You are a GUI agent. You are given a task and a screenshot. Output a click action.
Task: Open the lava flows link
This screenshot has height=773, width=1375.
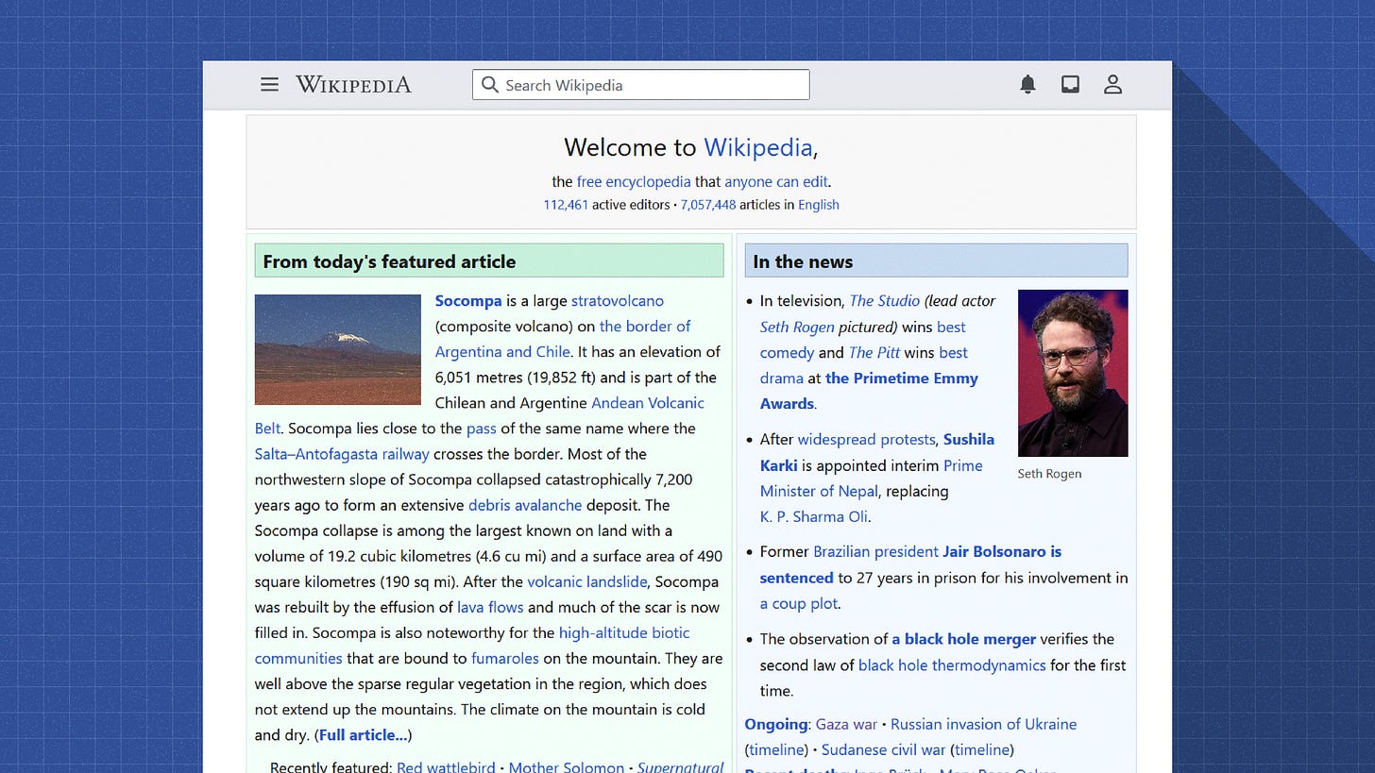point(490,607)
